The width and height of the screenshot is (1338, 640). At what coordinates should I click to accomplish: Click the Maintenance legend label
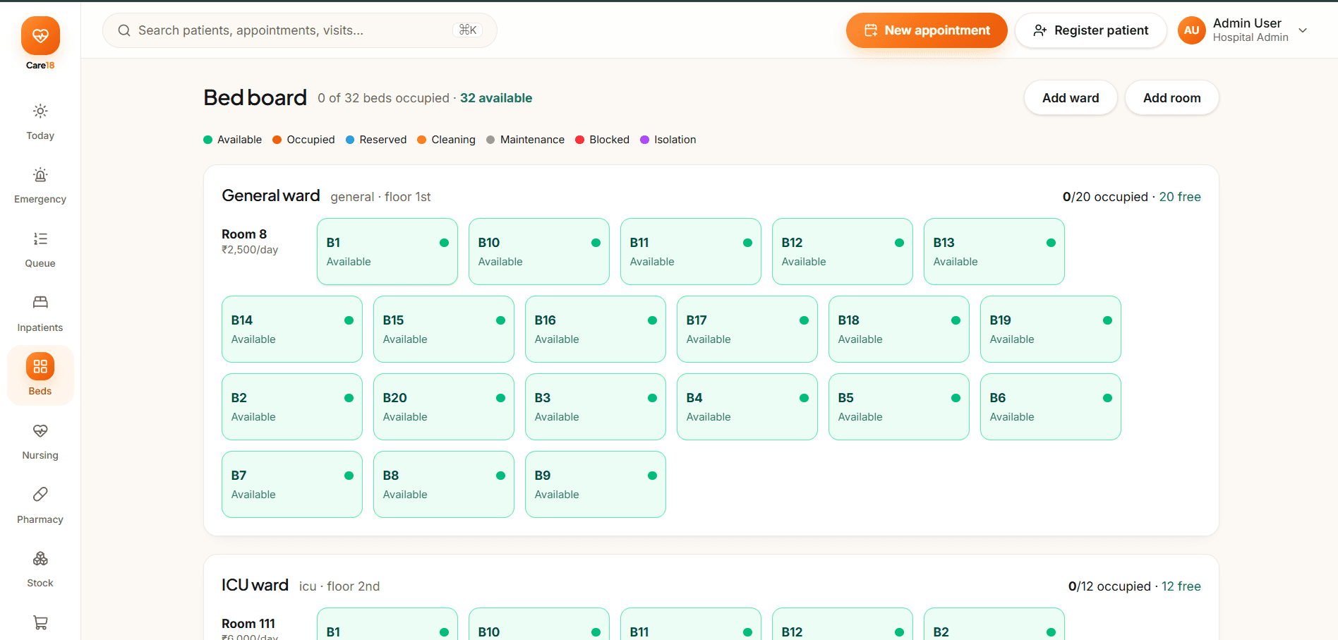[532, 140]
